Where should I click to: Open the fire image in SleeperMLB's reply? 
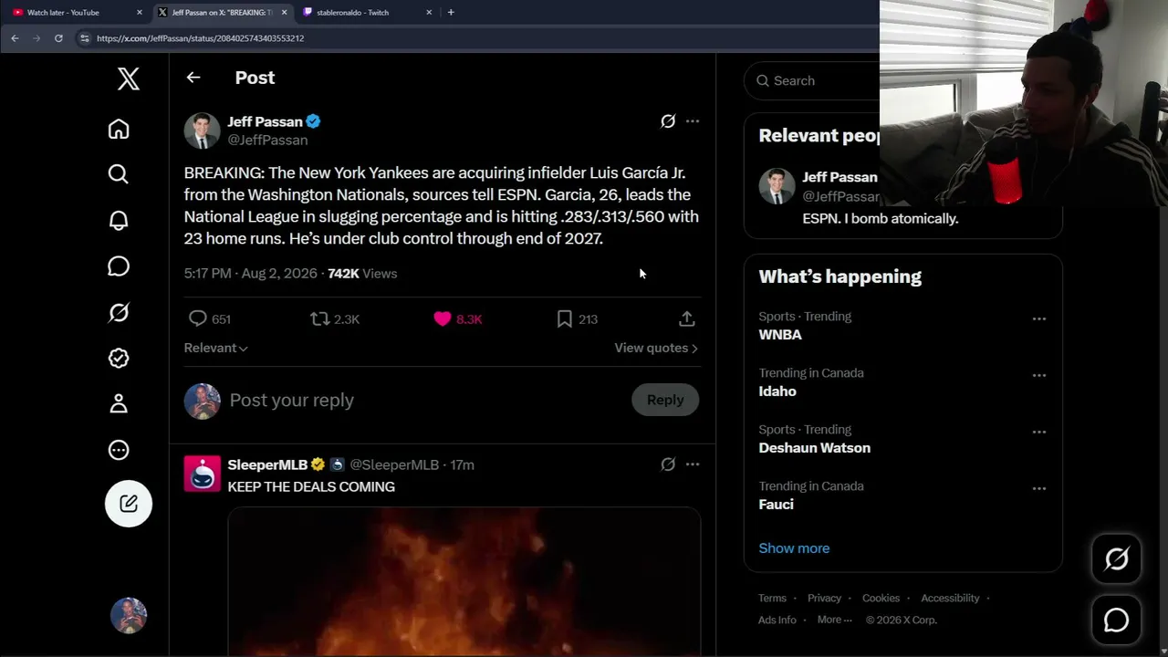coord(464,582)
